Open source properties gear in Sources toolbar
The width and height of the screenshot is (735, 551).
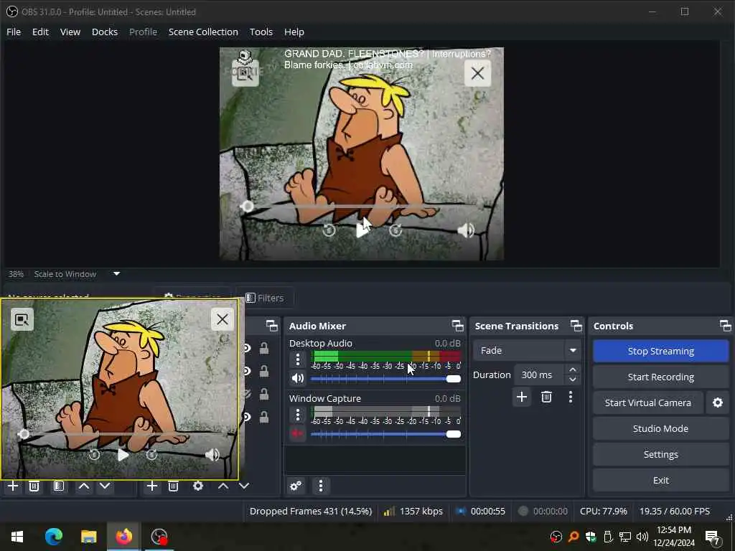pyautogui.click(x=198, y=486)
